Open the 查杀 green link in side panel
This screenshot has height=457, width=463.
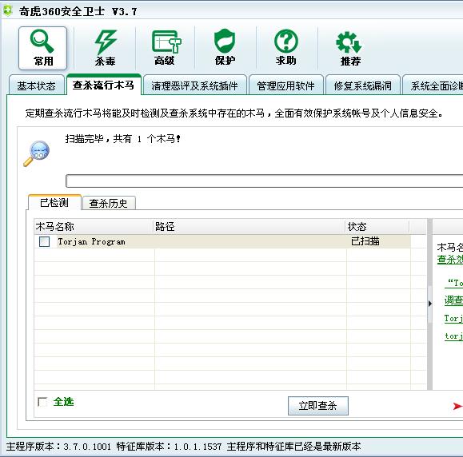click(450, 260)
